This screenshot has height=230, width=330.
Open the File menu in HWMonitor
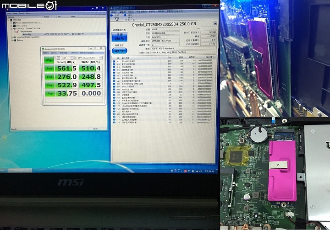pyautogui.click(x=9, y=13)
